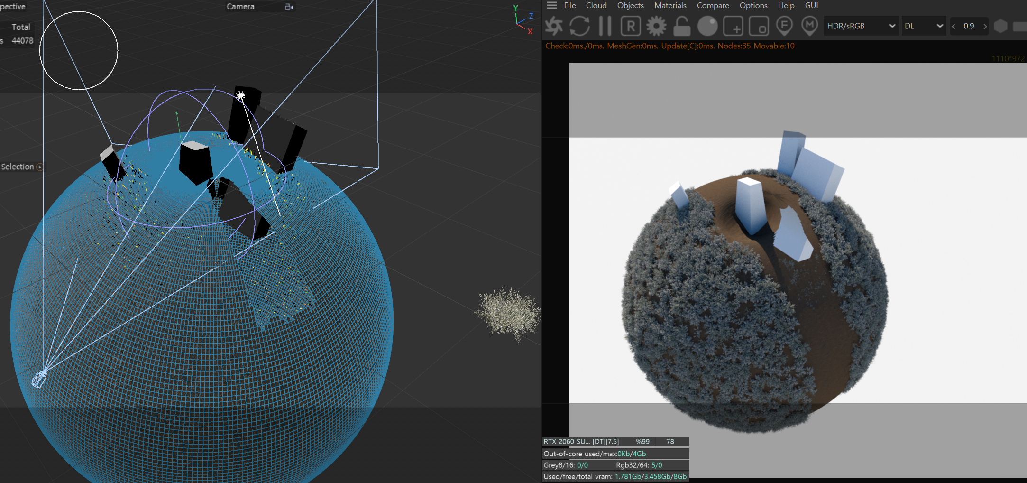Screen dimensions: 1027x483
Task: Open the Cloud menu
Action: click(x=596, y=5)
